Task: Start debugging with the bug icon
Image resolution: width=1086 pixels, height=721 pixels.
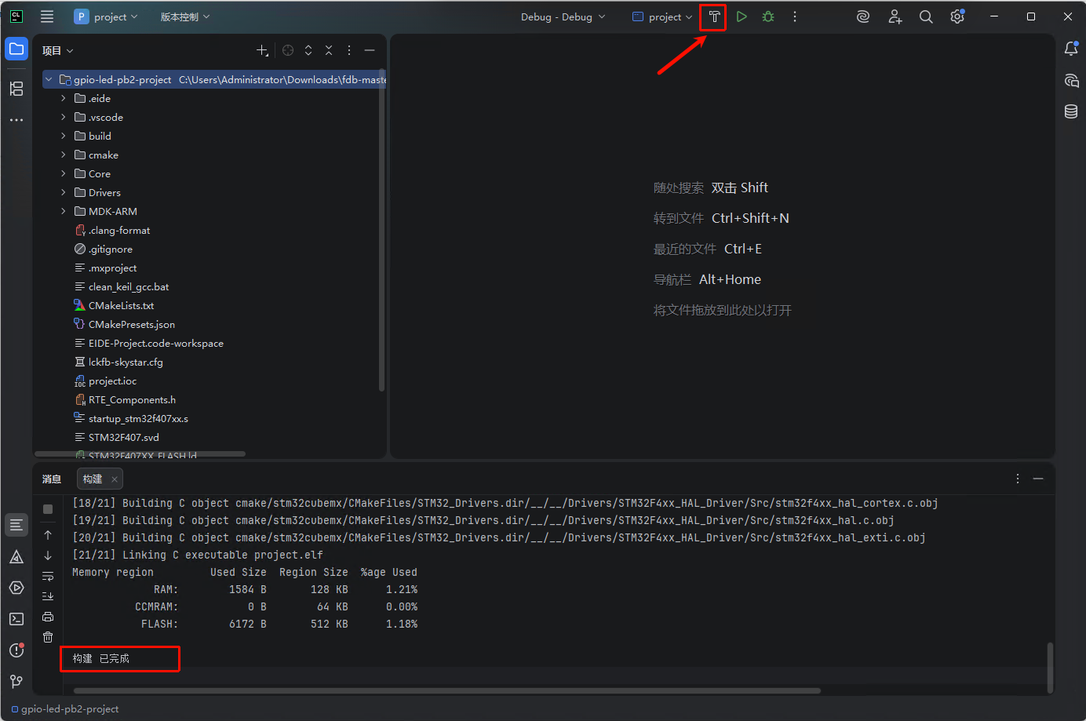Action: point(768,16)
